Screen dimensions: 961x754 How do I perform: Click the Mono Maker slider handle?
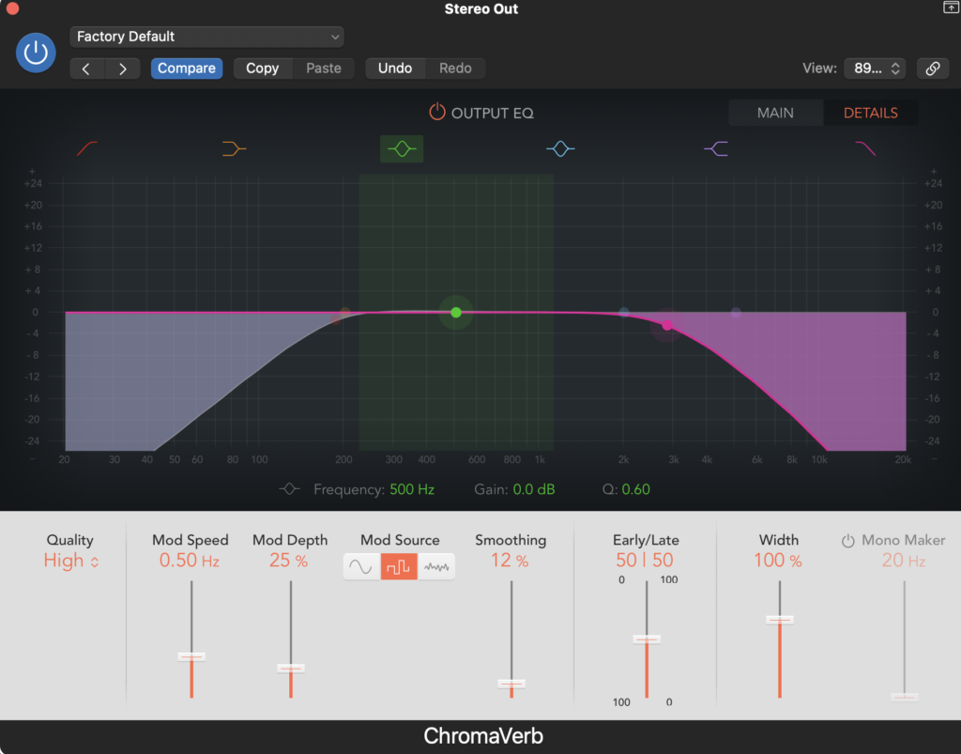pyautogui.click(x=905, y=697)
